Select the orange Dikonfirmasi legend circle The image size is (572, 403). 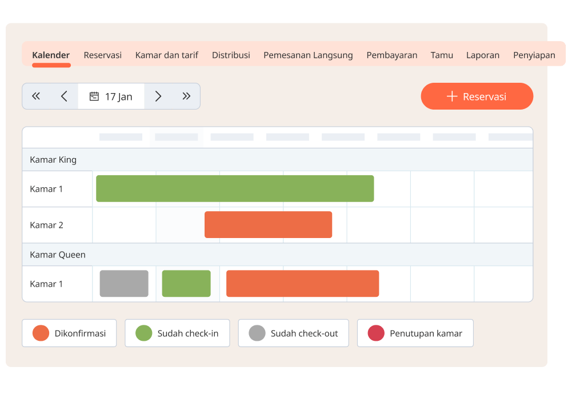coord(41,333)
